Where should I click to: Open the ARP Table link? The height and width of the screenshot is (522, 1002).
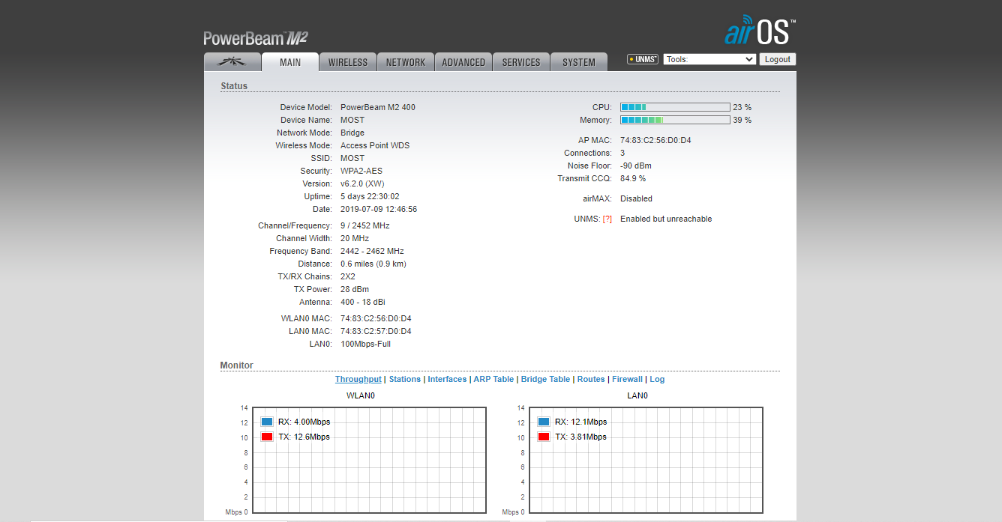(493, 379)
